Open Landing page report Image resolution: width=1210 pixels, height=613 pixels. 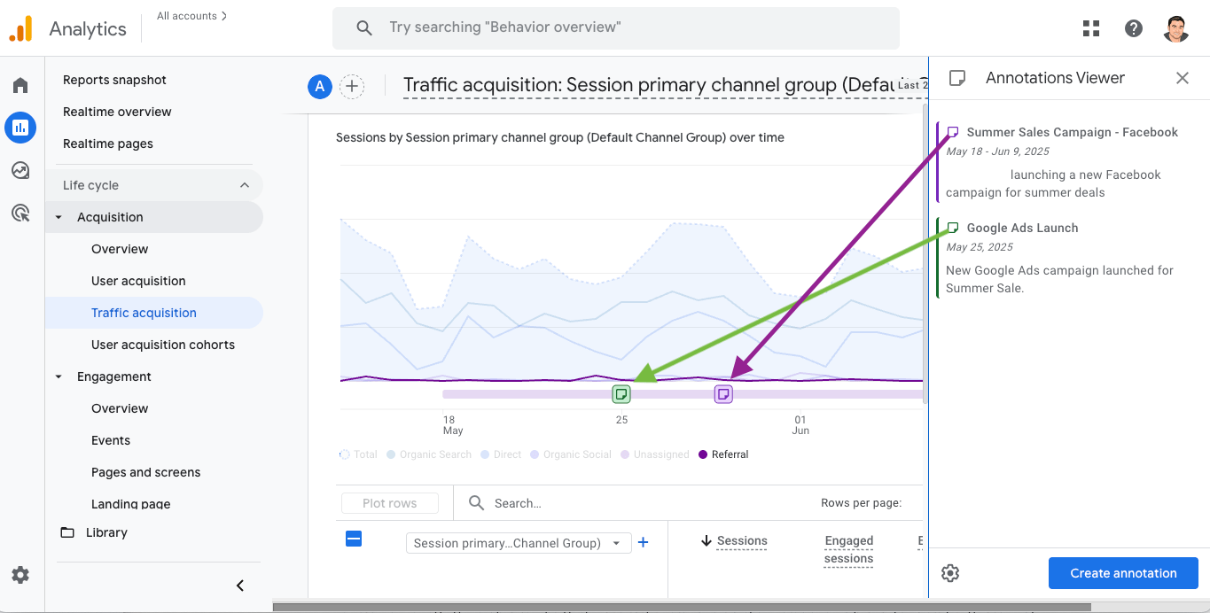(131, 503)
